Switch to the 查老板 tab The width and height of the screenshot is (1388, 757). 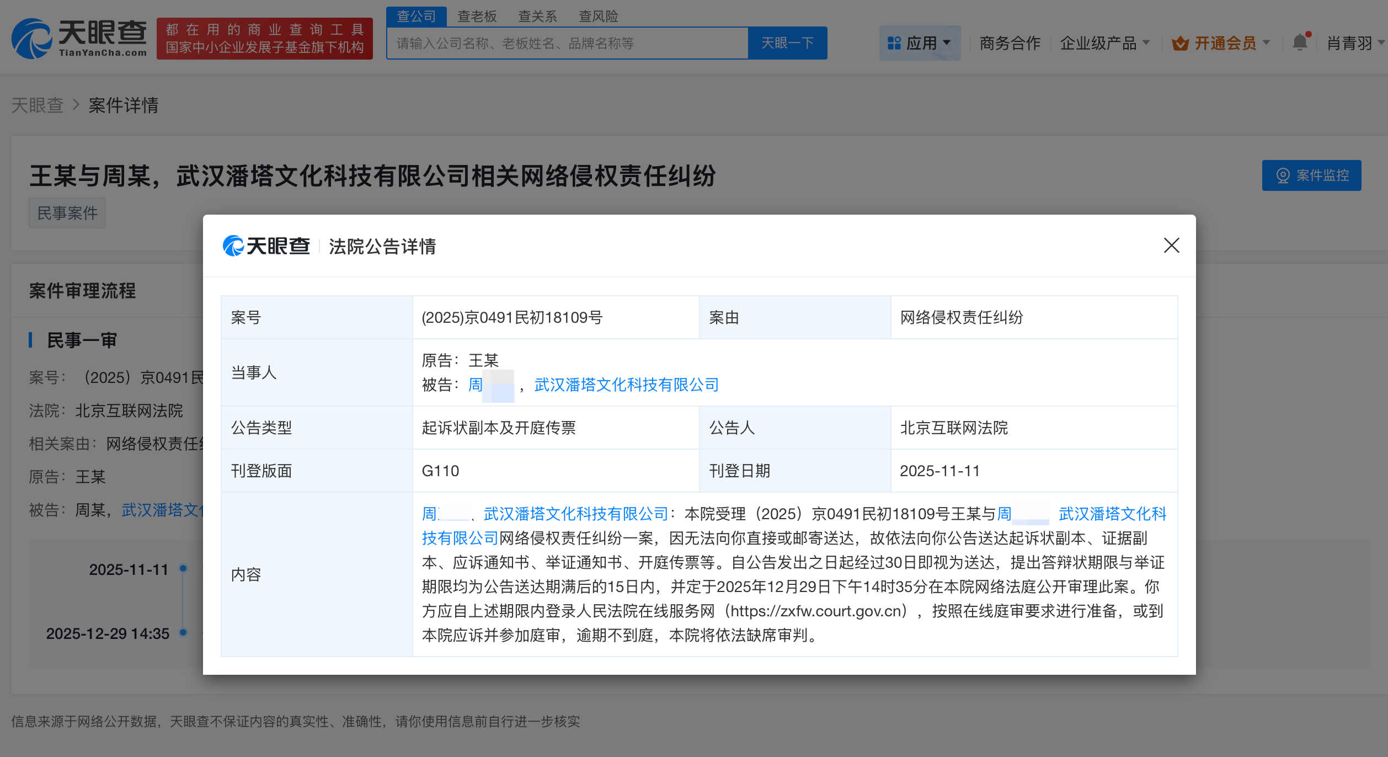[477, 17]
